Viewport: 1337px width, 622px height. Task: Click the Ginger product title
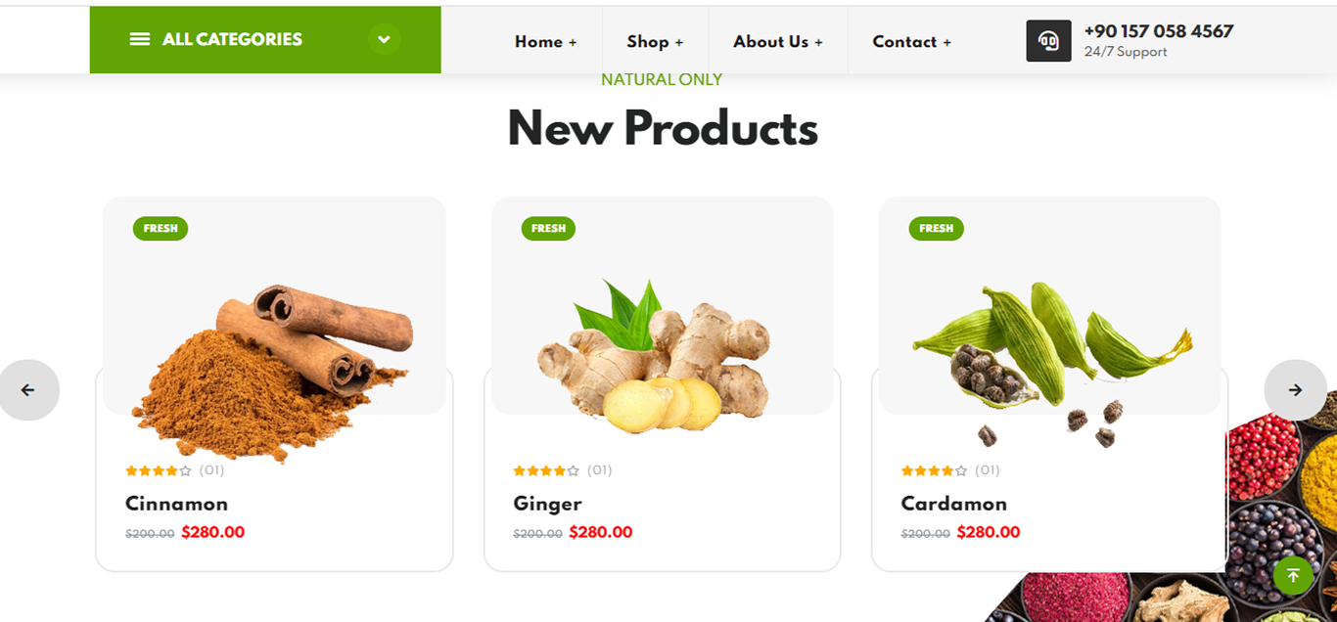pyautogui.click(x=547, y=504)
